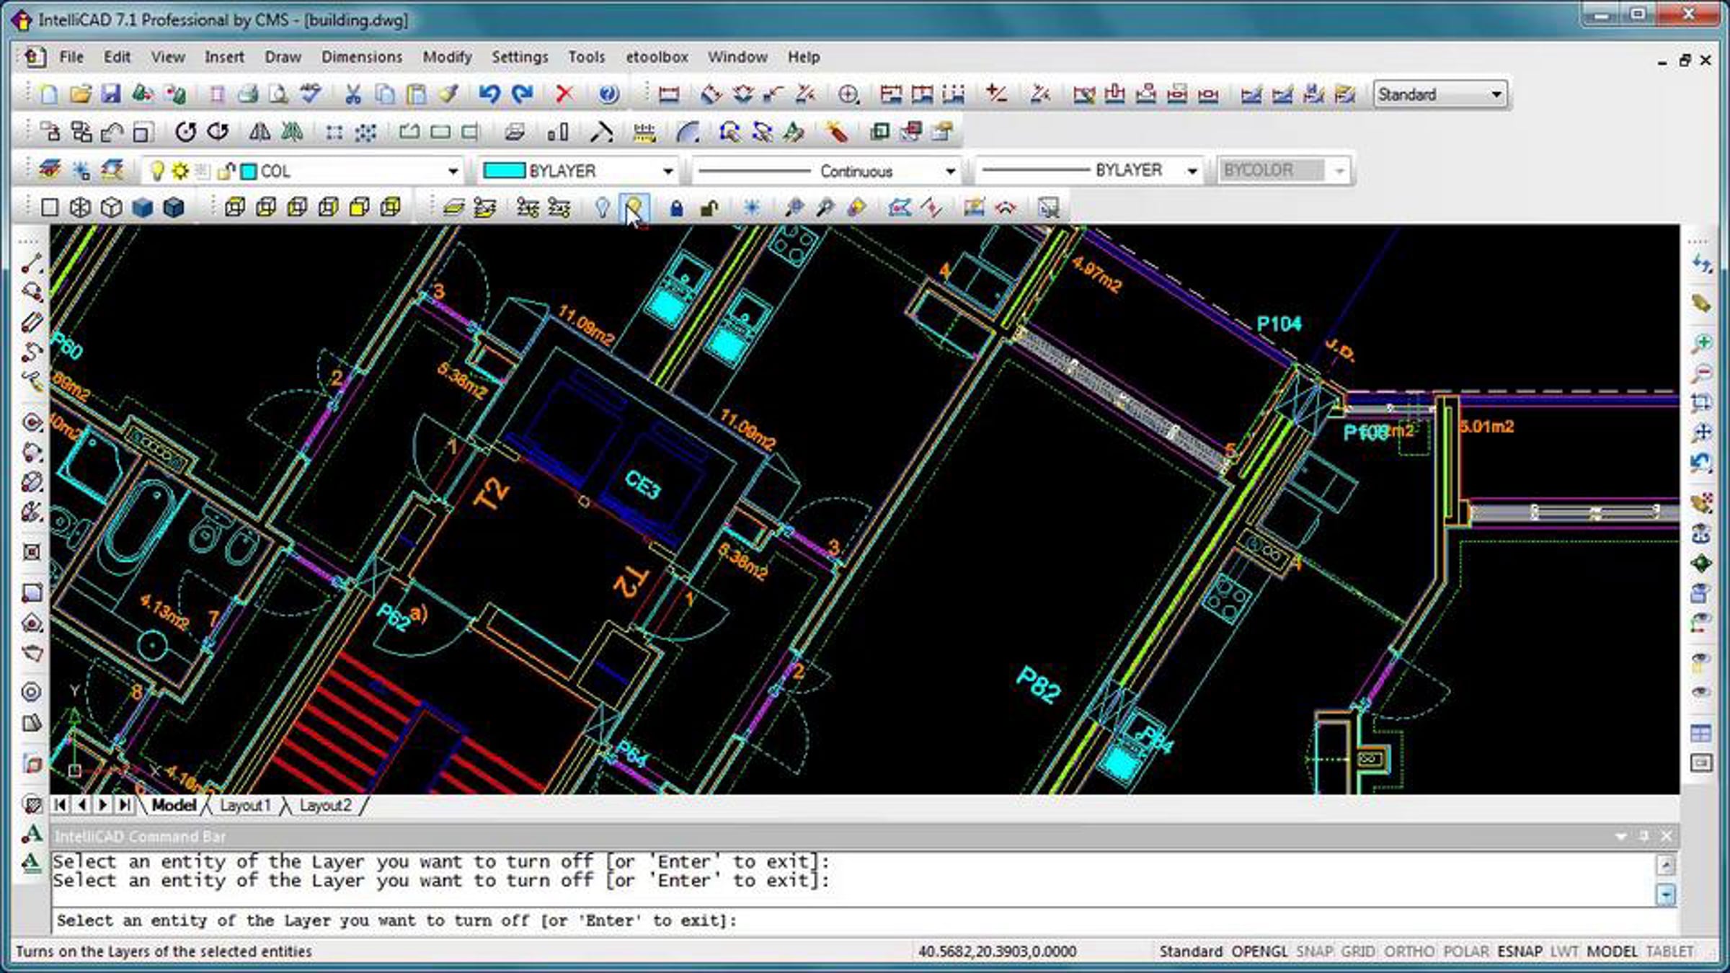
Task: Click the Save file icon
Action: [x=110, y=94]
